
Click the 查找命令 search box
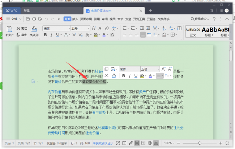click(200, 19)
